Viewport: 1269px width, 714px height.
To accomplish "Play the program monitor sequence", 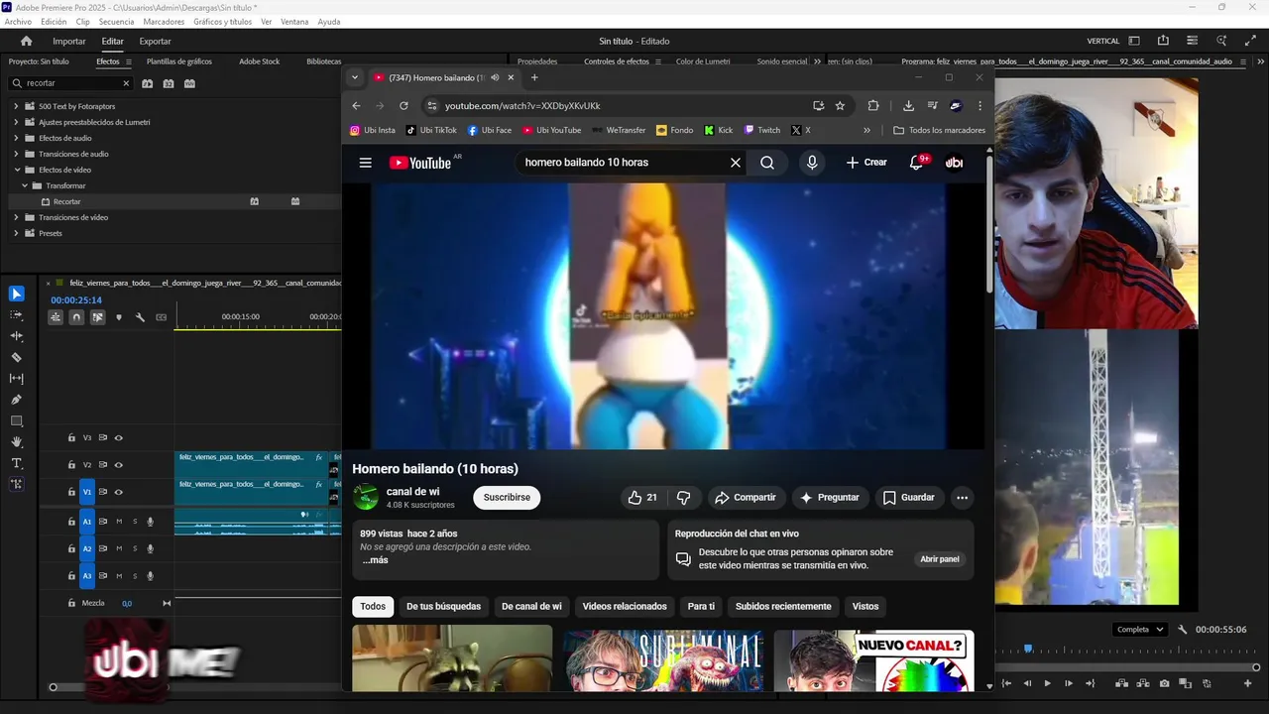I will point(1047,683).
